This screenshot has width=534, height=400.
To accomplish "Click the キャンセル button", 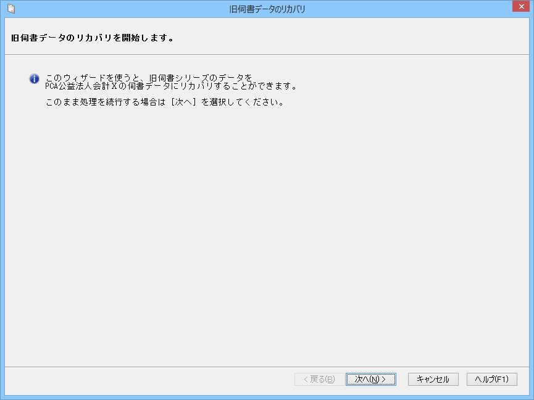I will click(433, 379).
